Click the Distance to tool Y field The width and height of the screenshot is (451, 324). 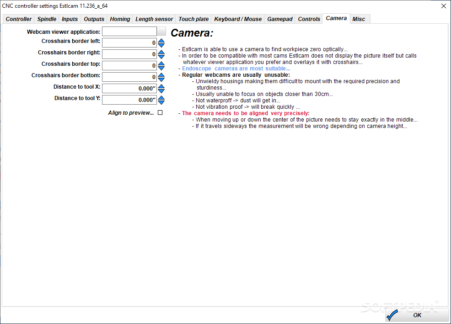click(x=129, y=100)
